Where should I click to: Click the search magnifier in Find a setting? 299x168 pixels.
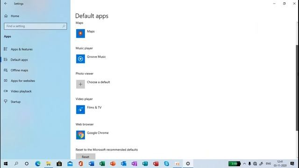[64, 26]
